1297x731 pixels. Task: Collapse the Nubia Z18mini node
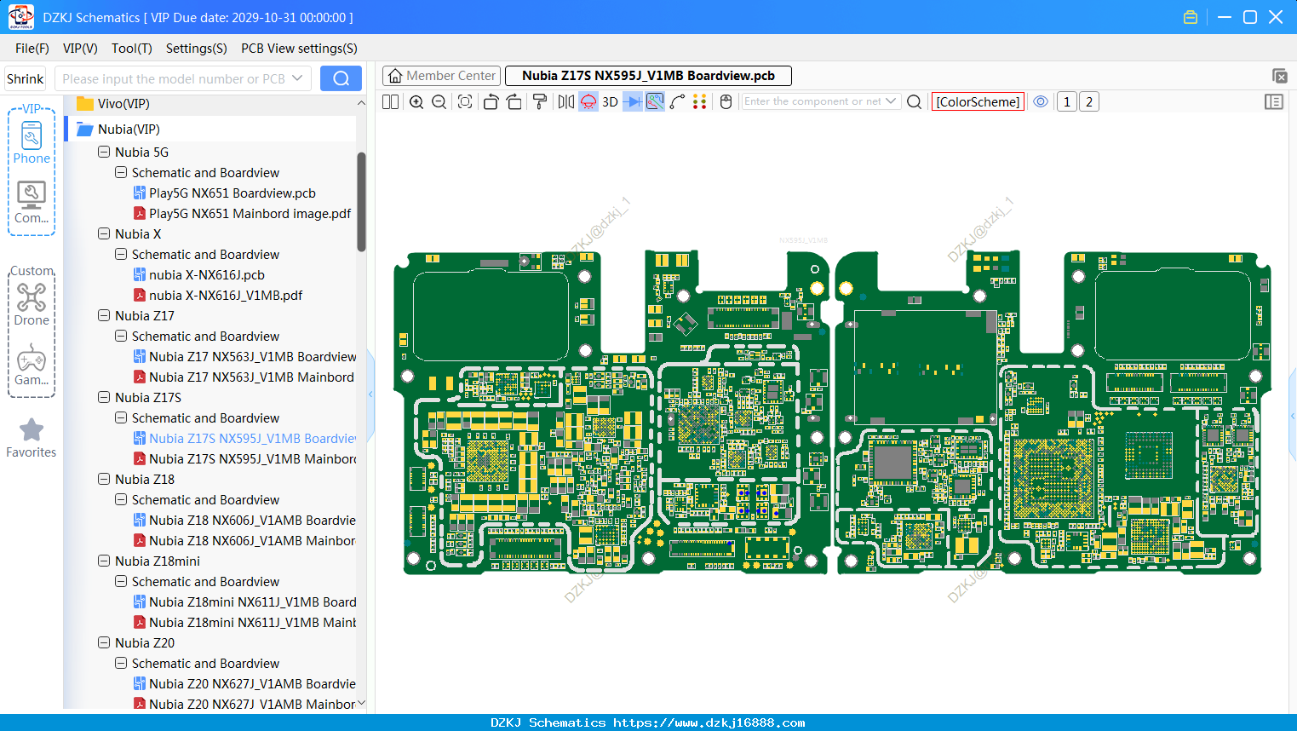point(104,561)
